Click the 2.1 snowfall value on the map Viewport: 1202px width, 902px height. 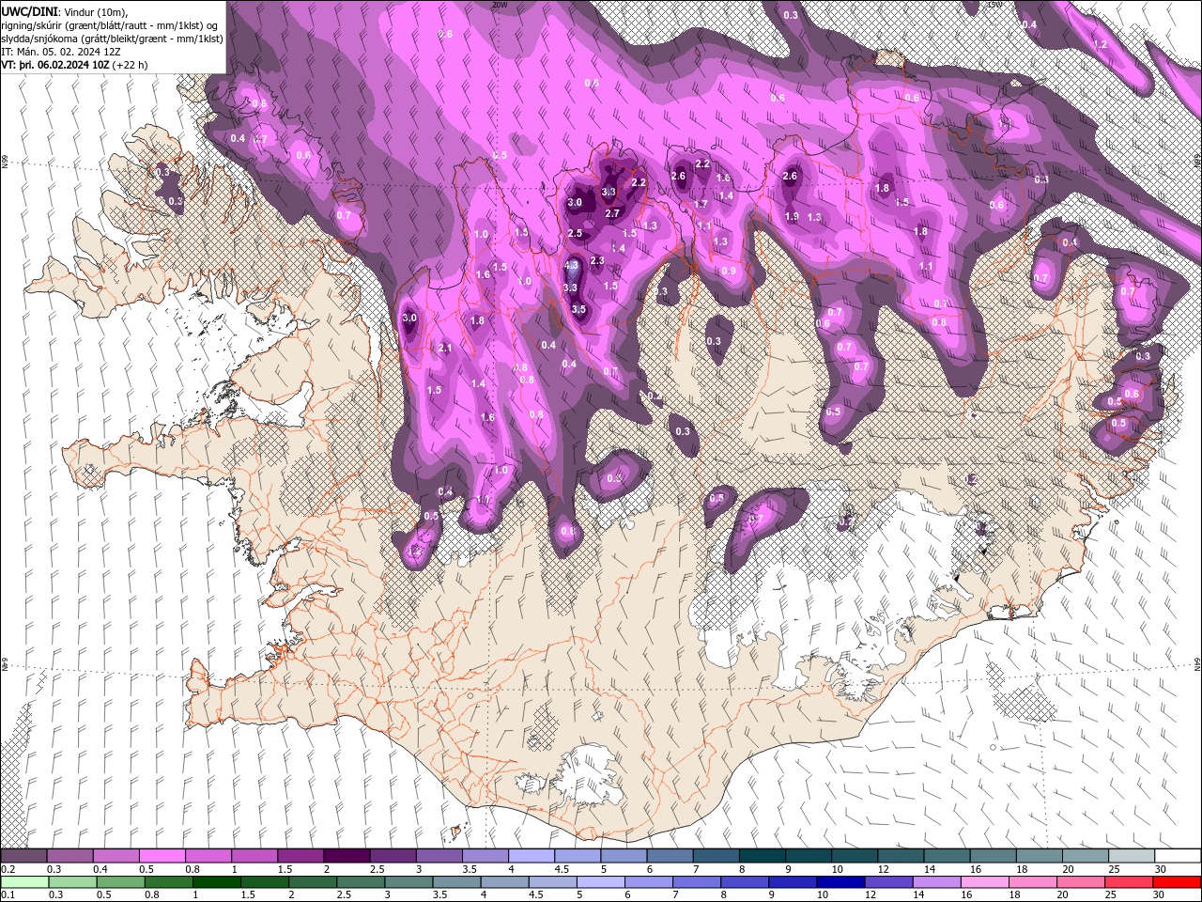click(x=445, y=349)
